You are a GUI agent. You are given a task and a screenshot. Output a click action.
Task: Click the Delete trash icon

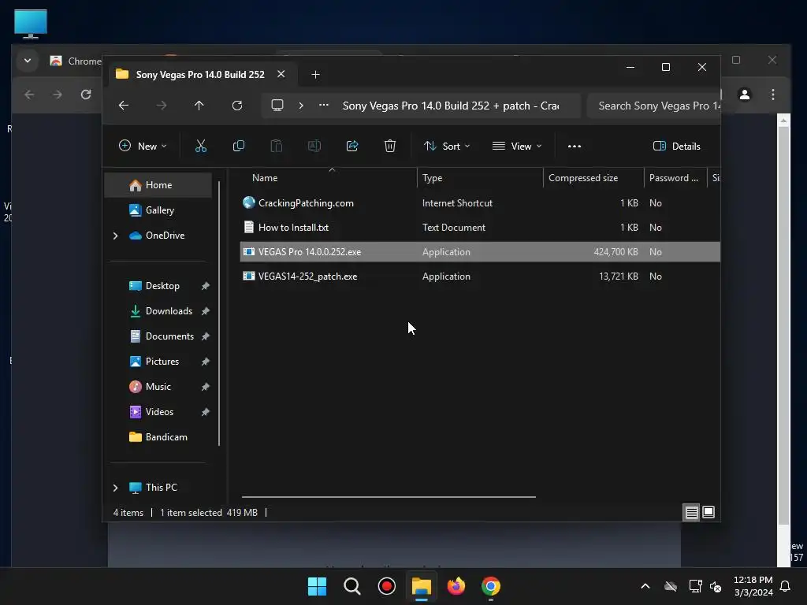click(x=390, y=146)
